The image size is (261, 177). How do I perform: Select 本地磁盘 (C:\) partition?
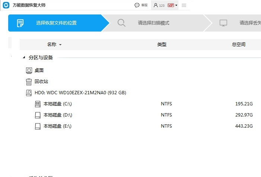pos(58,104)
